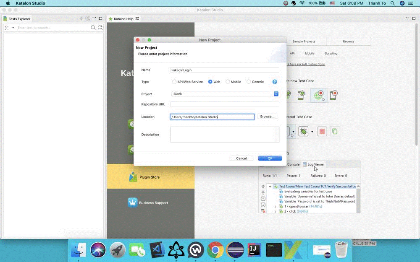Click Cancel in the New Project dialog
The width and height of the screenshot is (420, 262).
pyautogui.click(x=241, y=158)
